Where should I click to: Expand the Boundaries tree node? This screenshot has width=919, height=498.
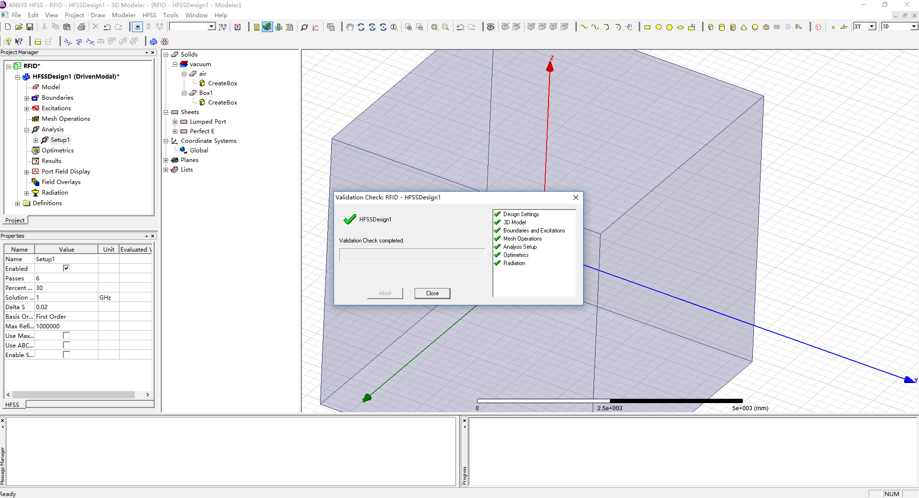pos(27,98)
